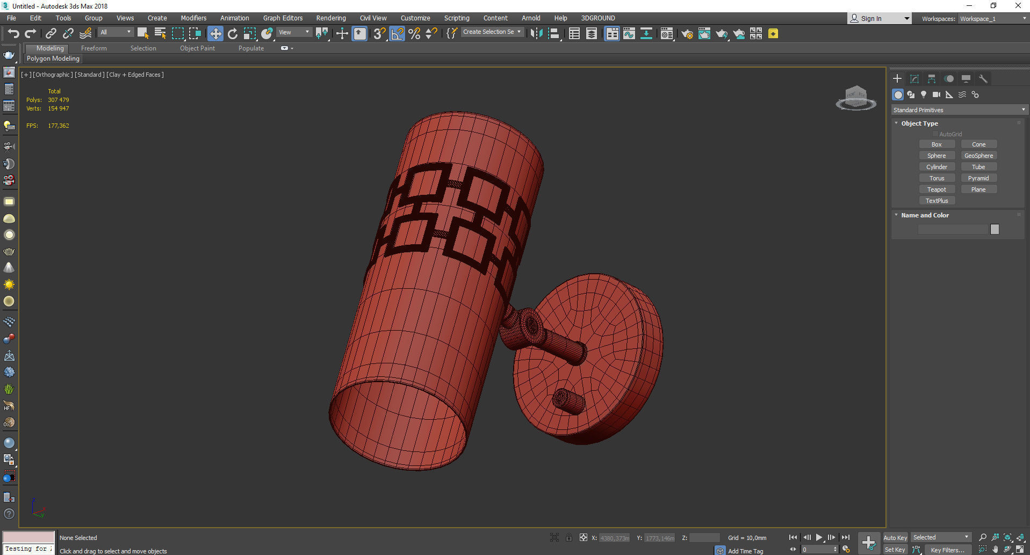Open the Sign In dropdown
The width and height of the screenshot is (1030, 555).
(x=880, y=18)
